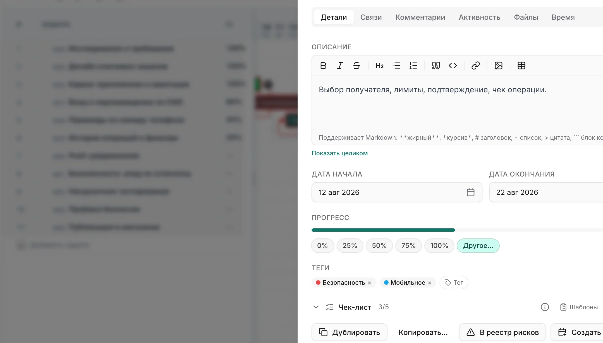The height and width of the screenshot is (343, 603).
Task: Set progress to 50%
Action: [x=379, y=246]
